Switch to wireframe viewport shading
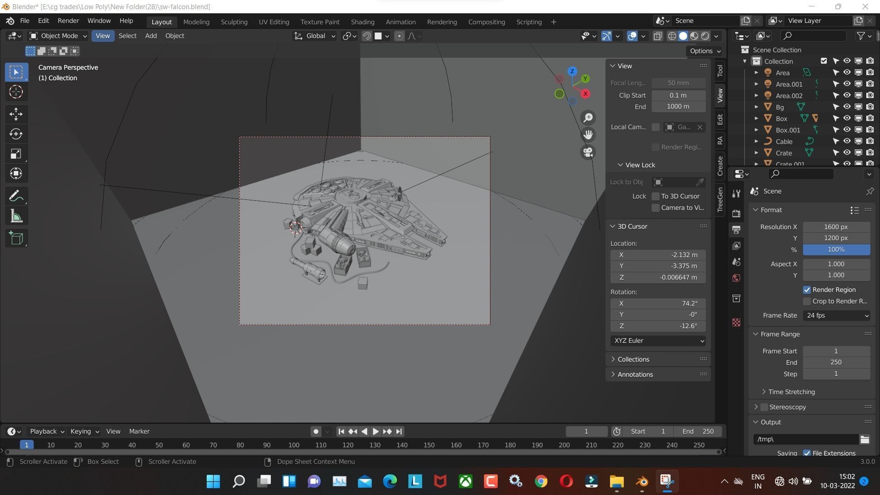 click(x=672, y=36)
